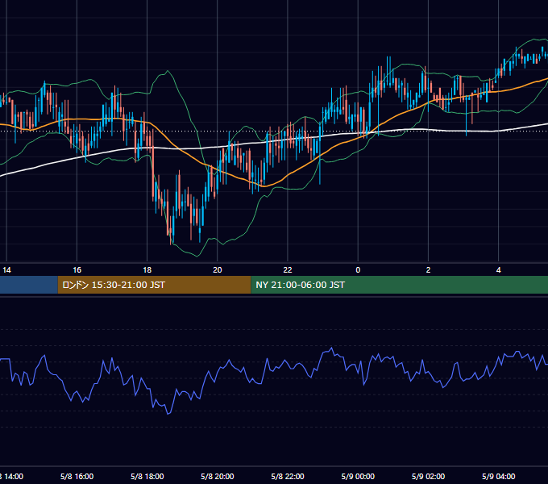Click the 5/8 18:00 indicator time label
The image size is (548, 484).
(147, 476)
